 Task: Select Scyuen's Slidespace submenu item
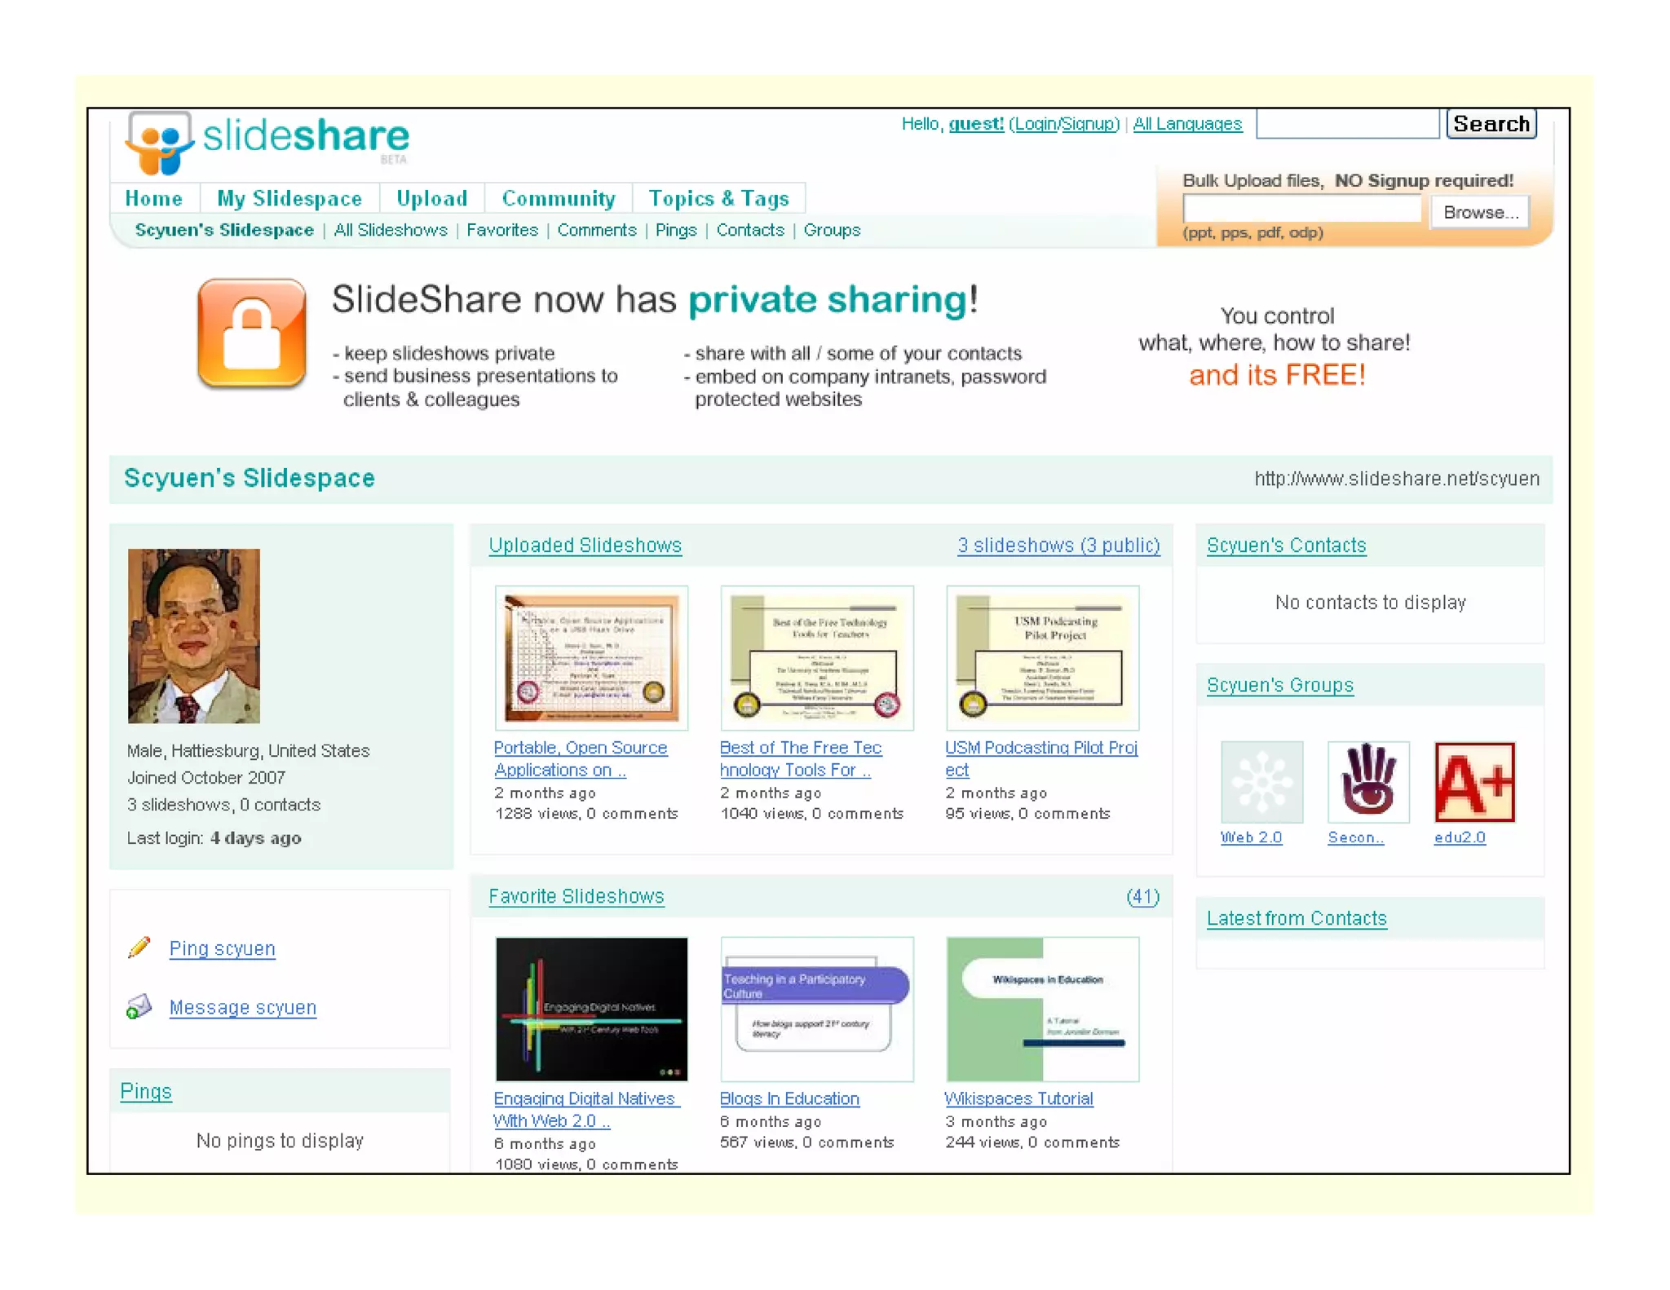(224, 230)
